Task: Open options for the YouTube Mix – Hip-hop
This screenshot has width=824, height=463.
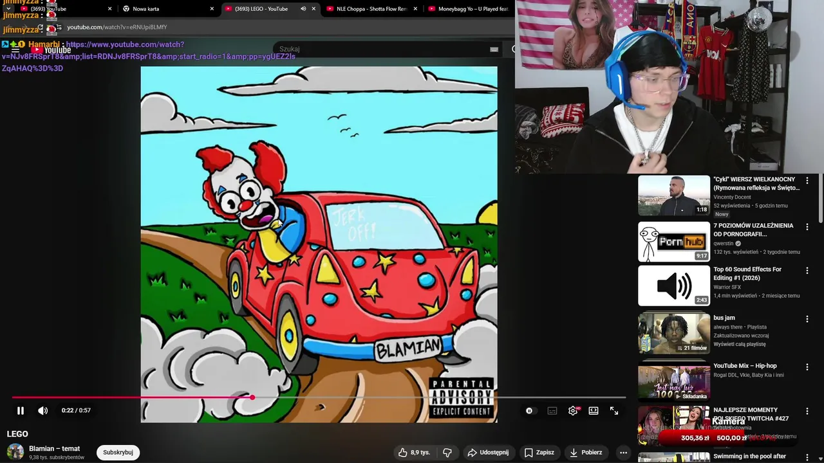Action: [807, 367]
